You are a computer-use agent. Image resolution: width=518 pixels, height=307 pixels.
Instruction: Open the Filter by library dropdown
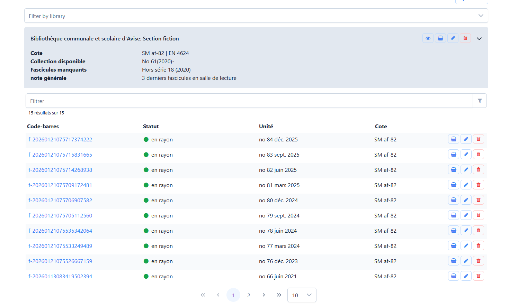[x=256, y=16]
